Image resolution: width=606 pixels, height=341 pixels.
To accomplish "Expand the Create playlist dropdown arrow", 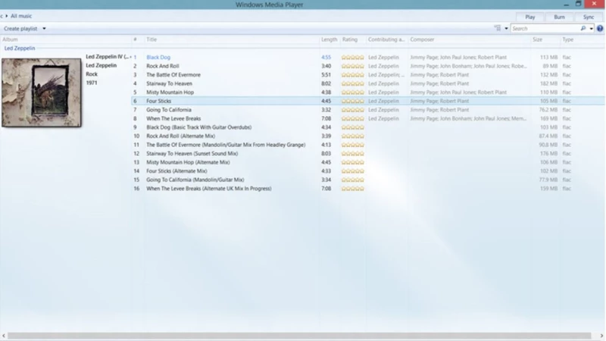I will 44,29.
